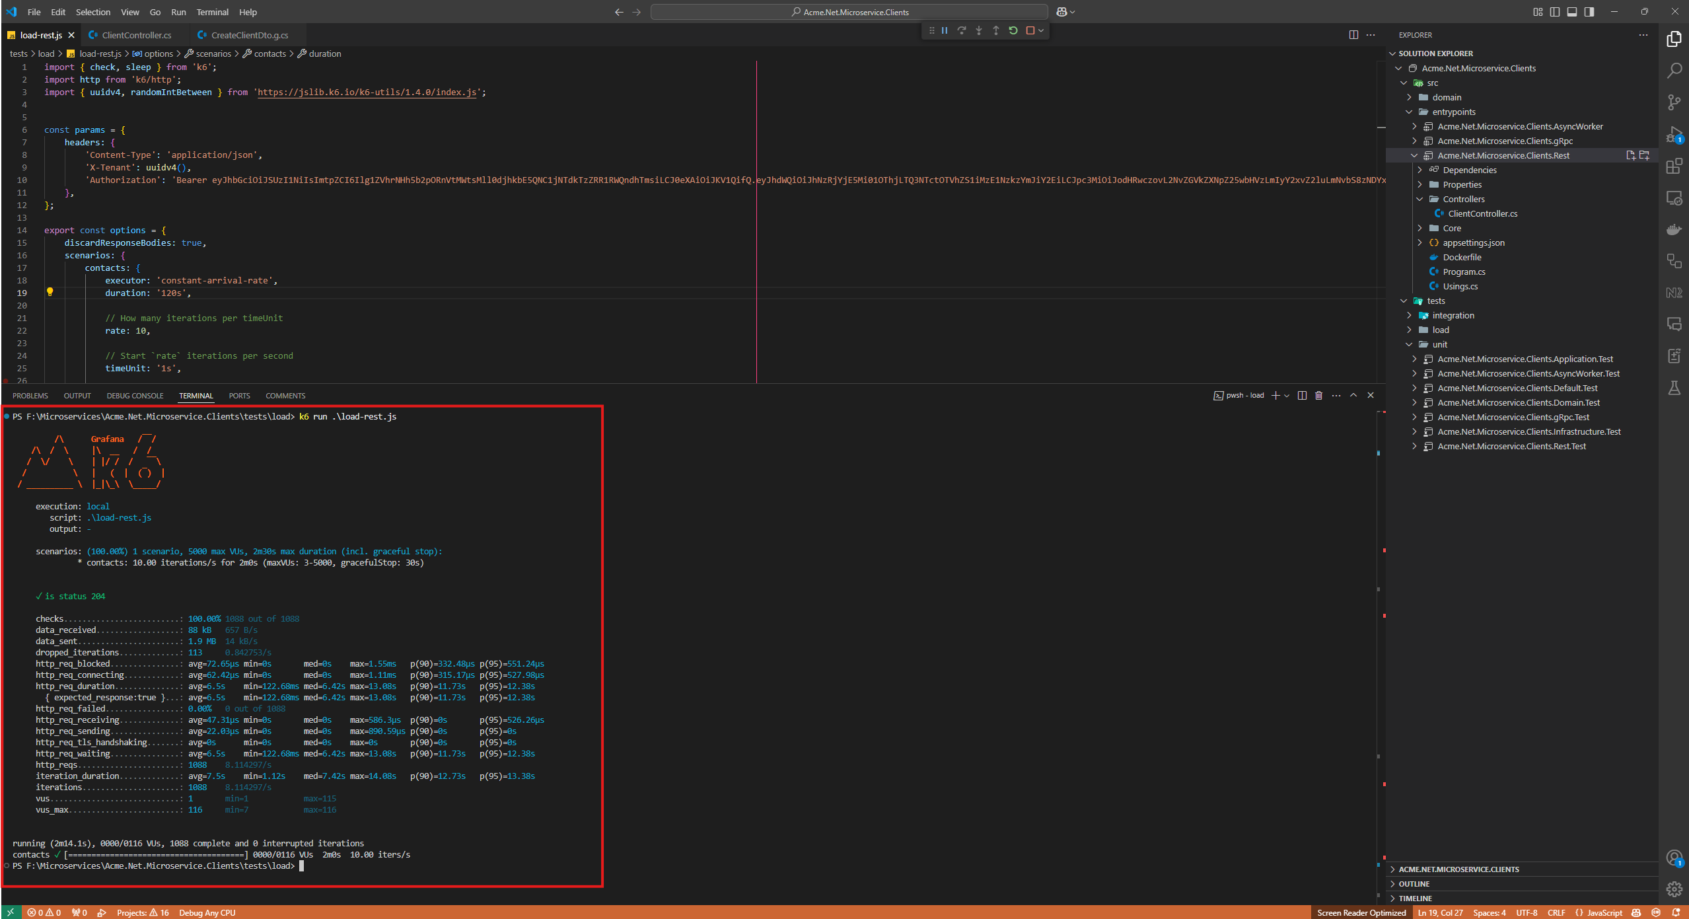Toggle Screen Reader Optimized in status bar
The image size is (1689, 919).
click(1361, 912)
